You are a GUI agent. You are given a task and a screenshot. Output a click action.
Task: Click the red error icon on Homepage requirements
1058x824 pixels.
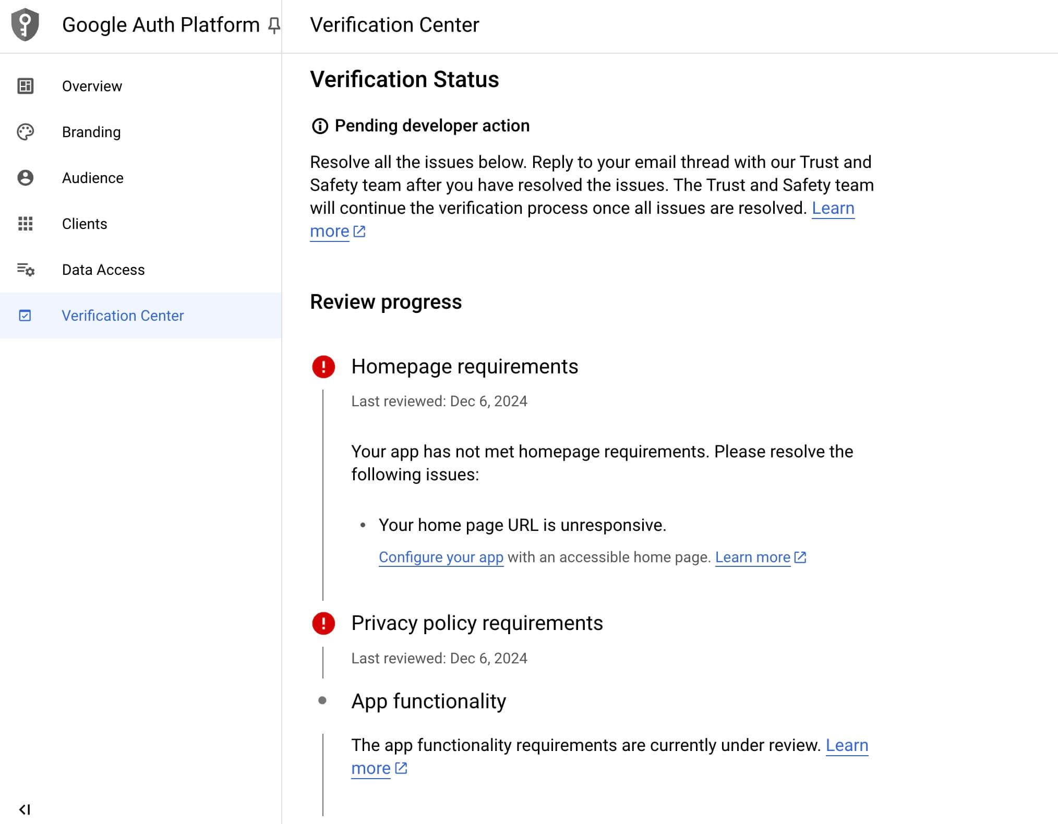pyautogui.click(x=324, y=367)
